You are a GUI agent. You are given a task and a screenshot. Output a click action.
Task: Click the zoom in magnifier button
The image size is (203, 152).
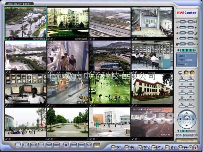191,81
